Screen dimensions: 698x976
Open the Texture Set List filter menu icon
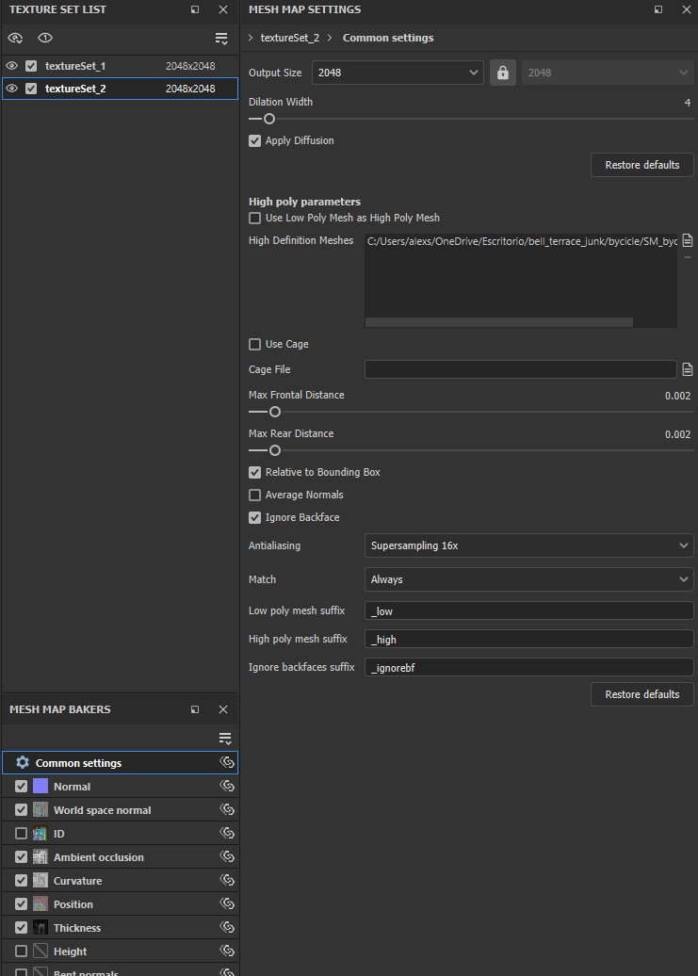pyautogui.click(x=221, y=39)
